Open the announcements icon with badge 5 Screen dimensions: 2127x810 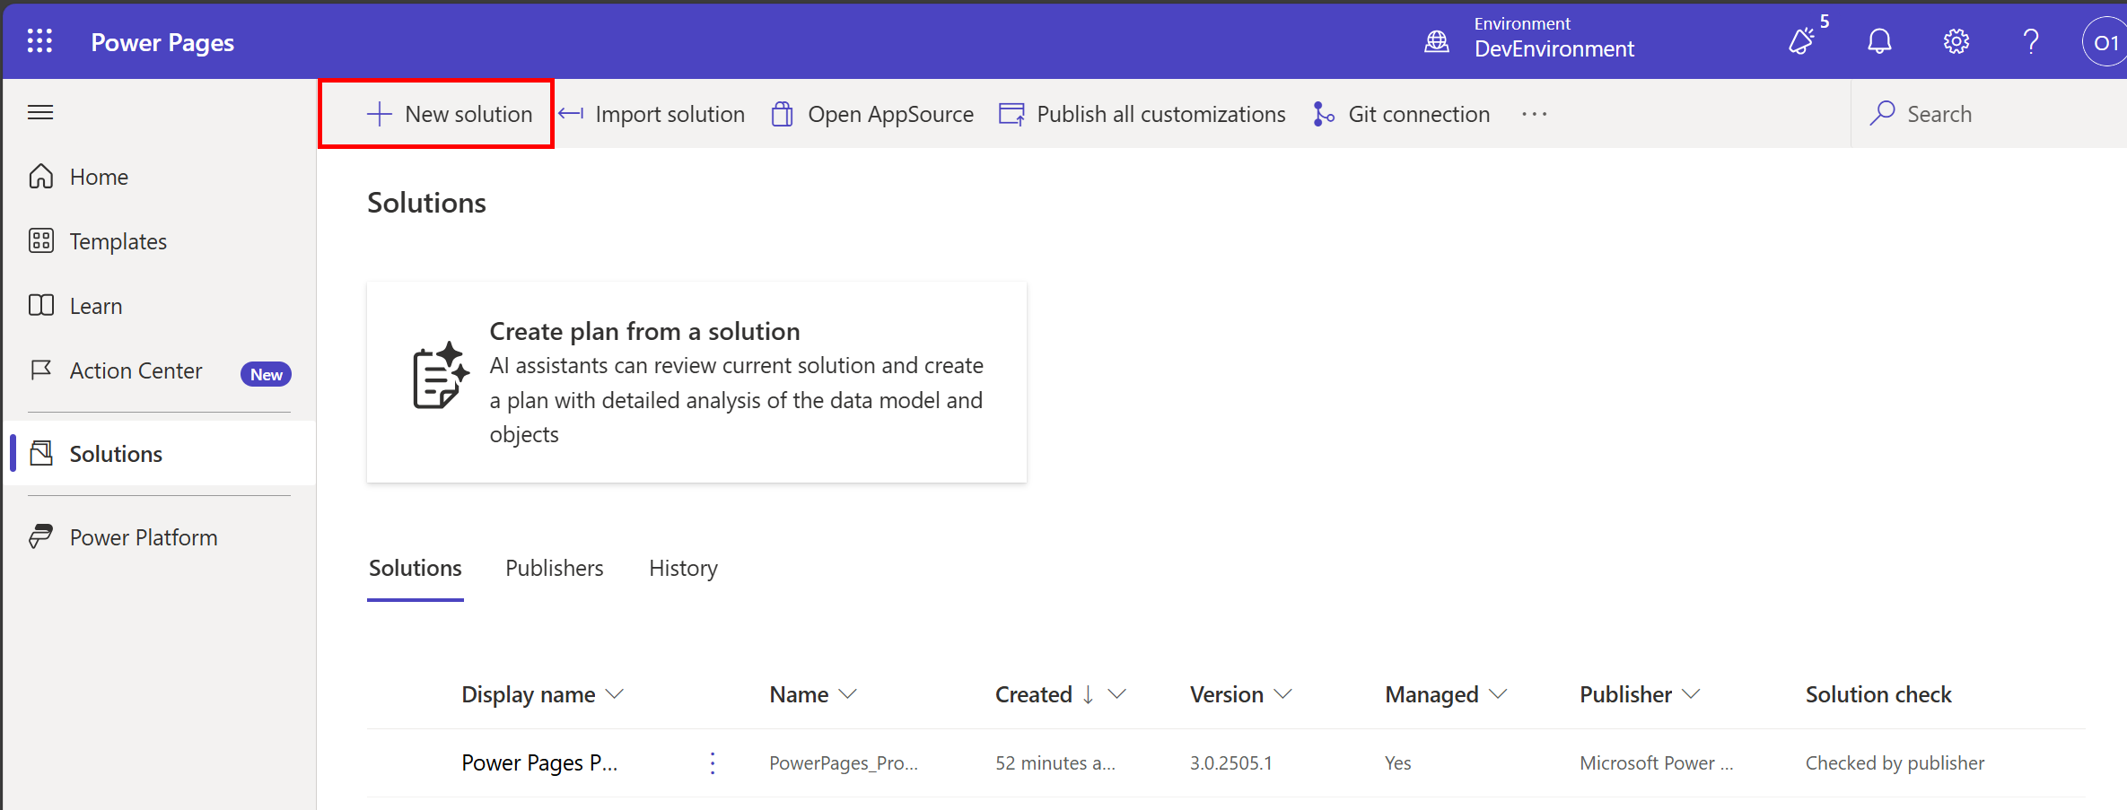click(x=1802, y=41)
